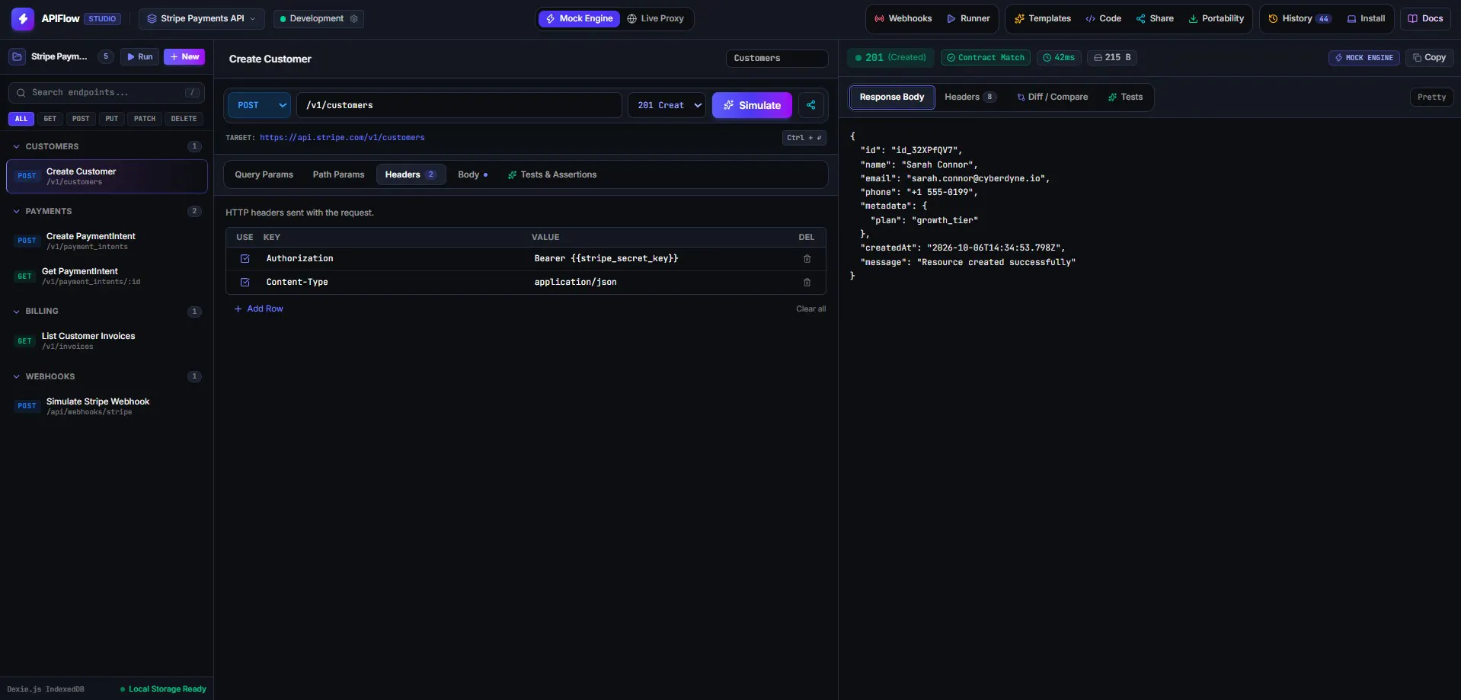Screen dimensions: 1461x700
Task: Delete the Content-Type header row
Action: click(807, 283)
